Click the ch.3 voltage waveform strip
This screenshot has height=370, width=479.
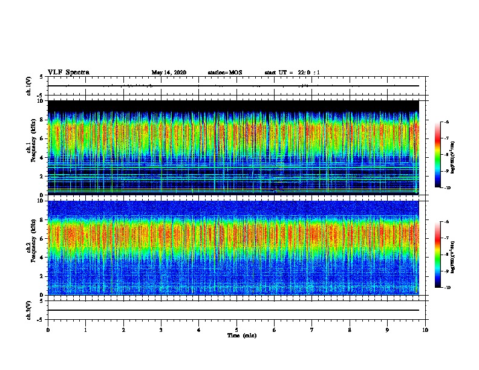click(x=236, y=310)
